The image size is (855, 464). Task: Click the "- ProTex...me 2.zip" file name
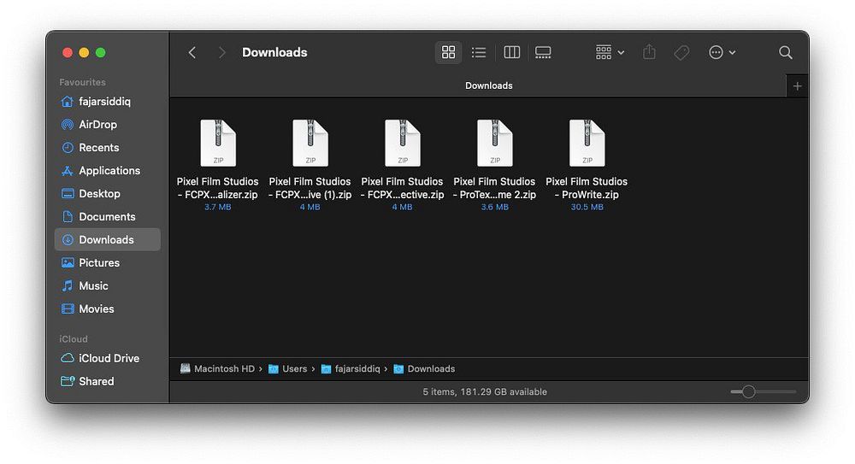click(x=494, y=195)
